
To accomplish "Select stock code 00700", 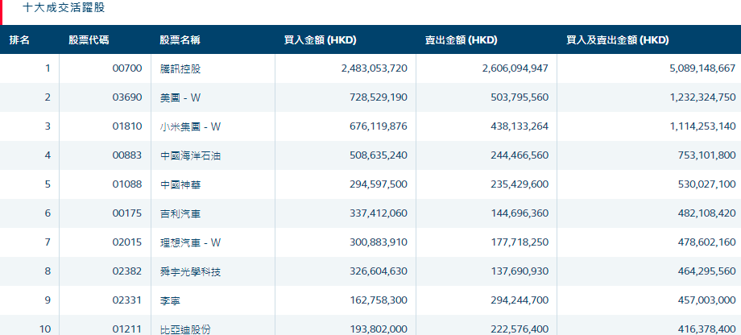I will click(127, 68).
